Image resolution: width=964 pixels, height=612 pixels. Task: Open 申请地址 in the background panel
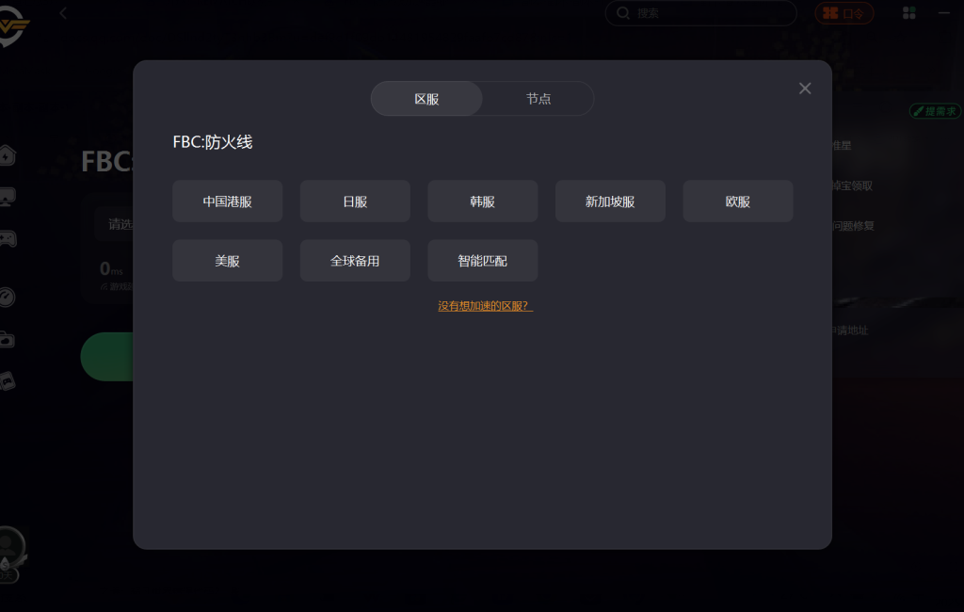[x=850, y=330]
